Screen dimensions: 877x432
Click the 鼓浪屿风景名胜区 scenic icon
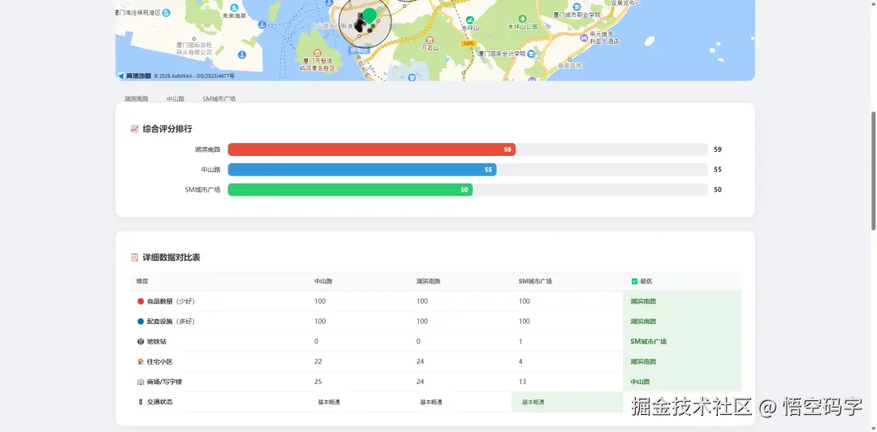click(316, 52)
